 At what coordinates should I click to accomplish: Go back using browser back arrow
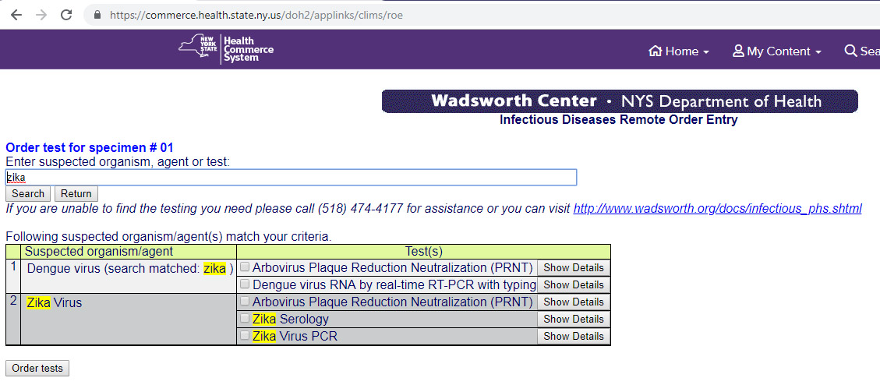coord(16,15)
